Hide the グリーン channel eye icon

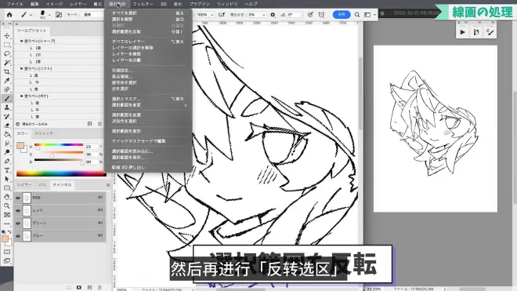[18, 224]
